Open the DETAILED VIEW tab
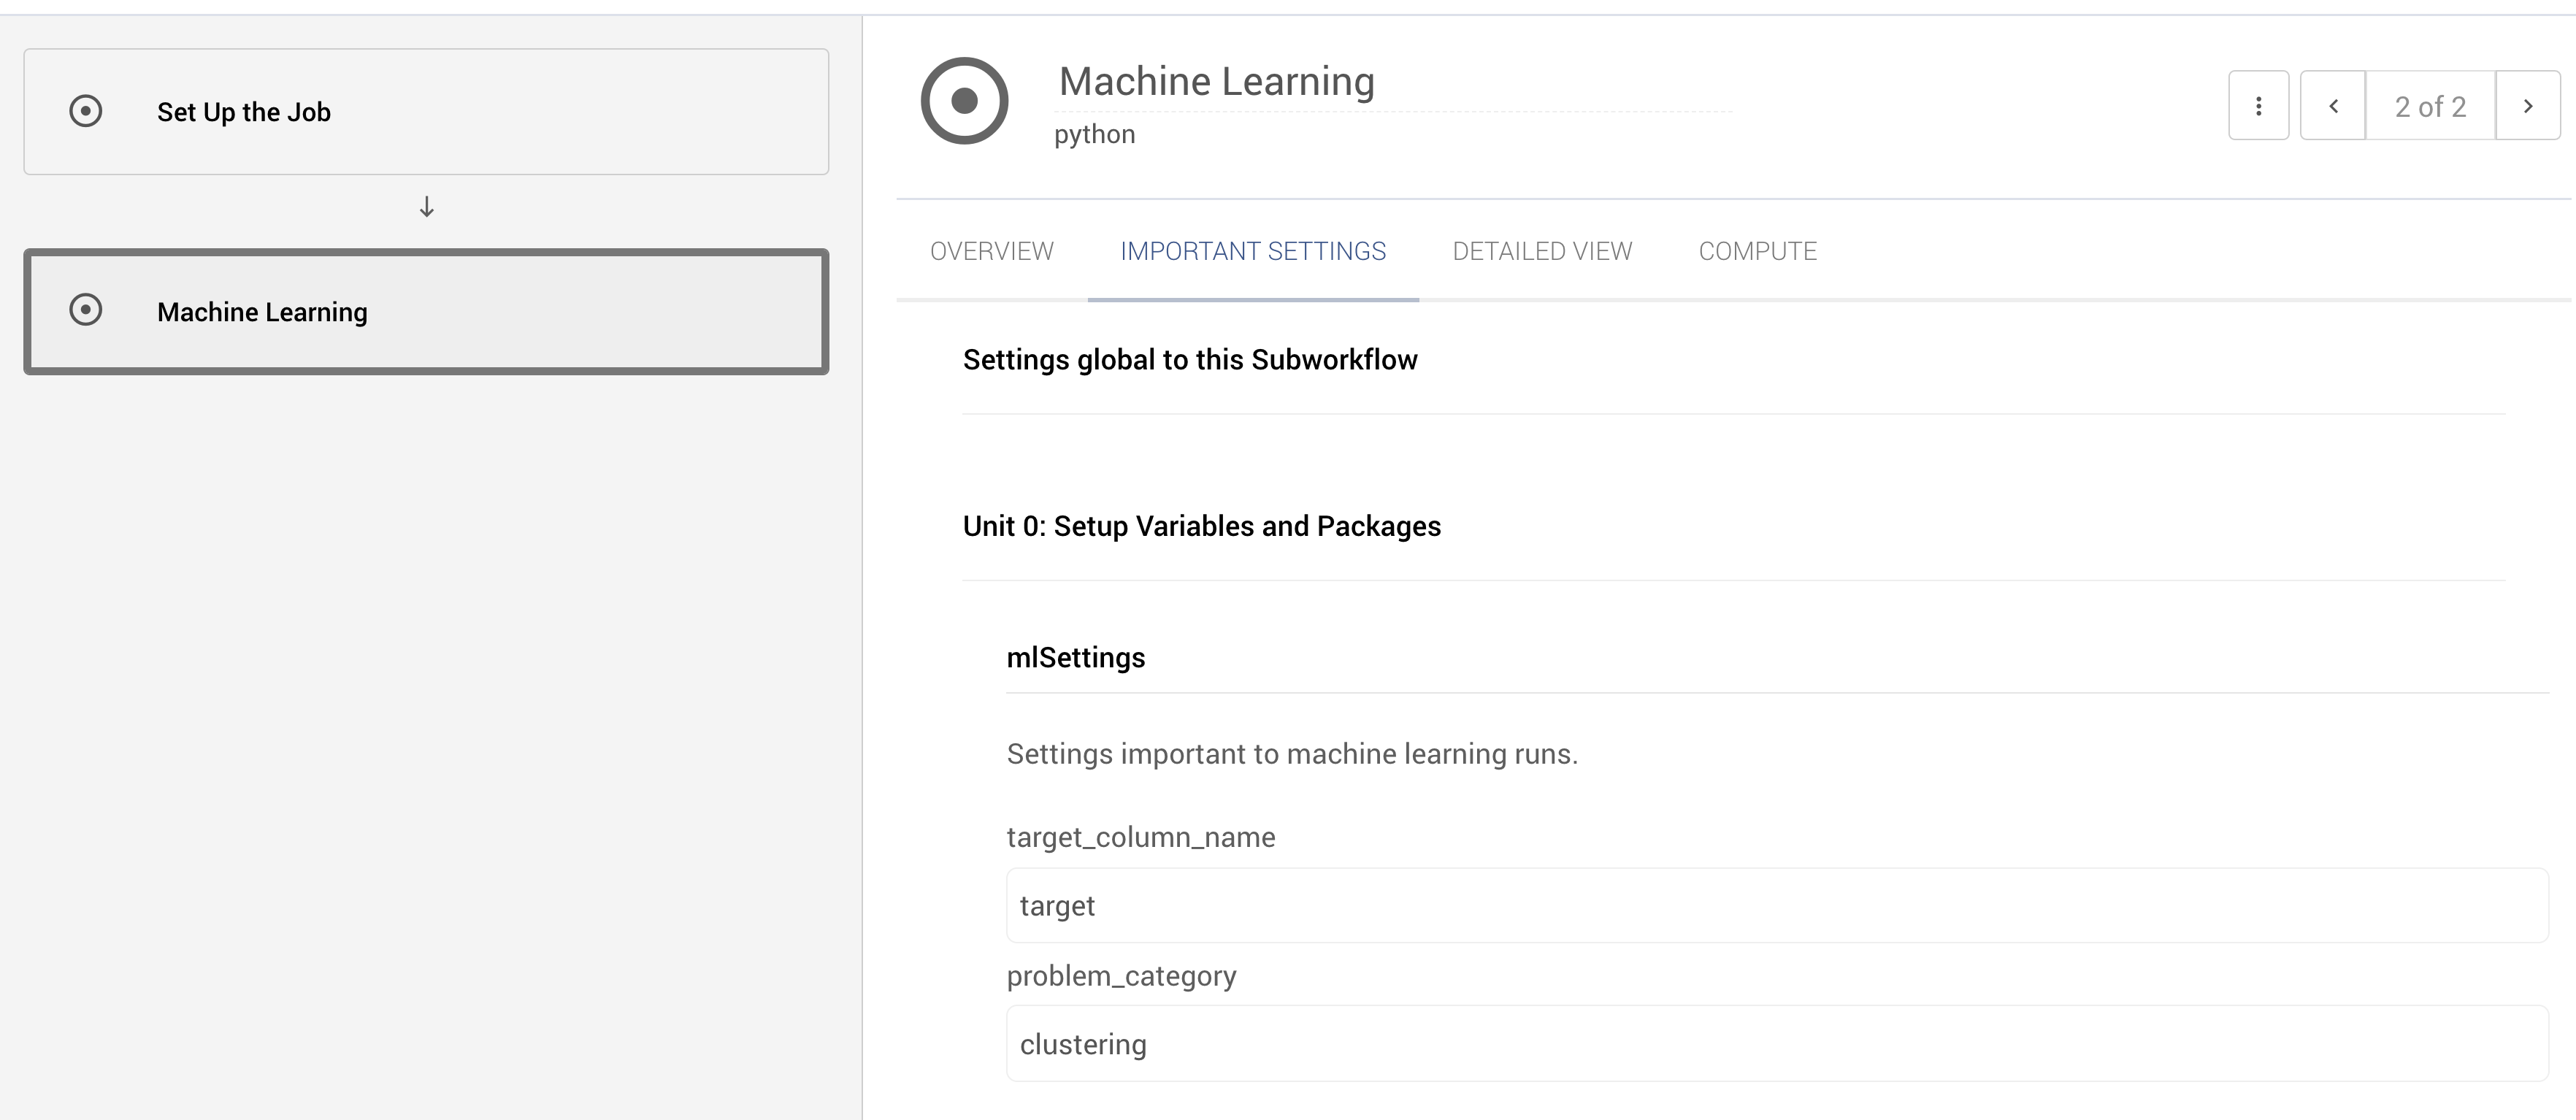 tap(1541, 251)
